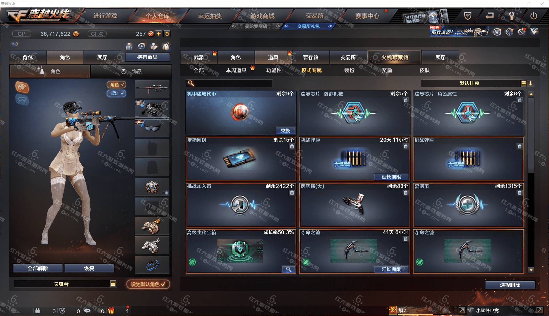The height and width of the screenshot is (316, 549).
Task: Toggle 设为默认角色 checkbox button
Action: coord(148,284)
